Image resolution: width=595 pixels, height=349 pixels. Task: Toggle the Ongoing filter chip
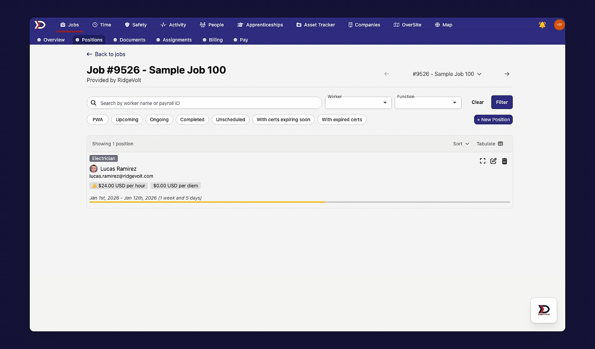159,120
